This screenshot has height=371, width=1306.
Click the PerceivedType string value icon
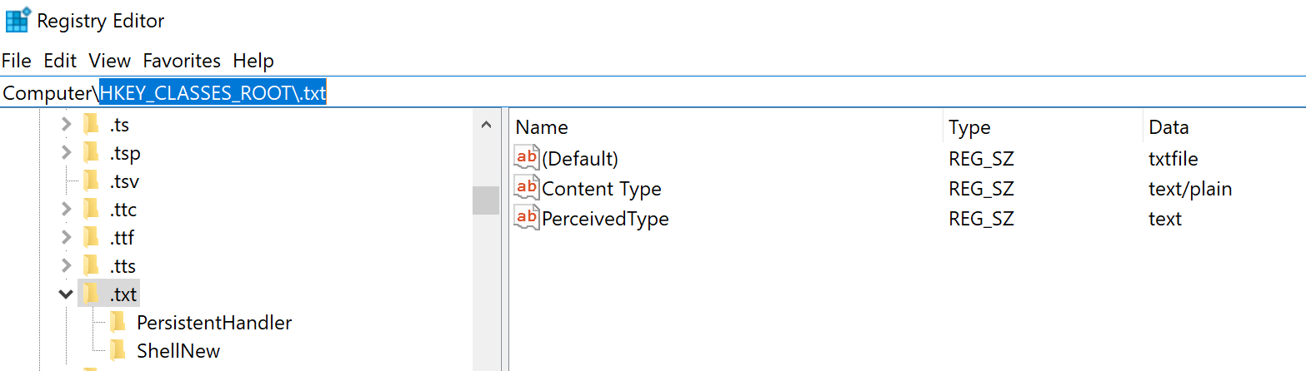tap(527, 219)
